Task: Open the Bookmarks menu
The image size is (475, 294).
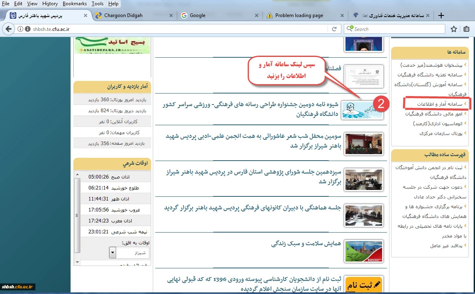Action: [x=74, y=4]
